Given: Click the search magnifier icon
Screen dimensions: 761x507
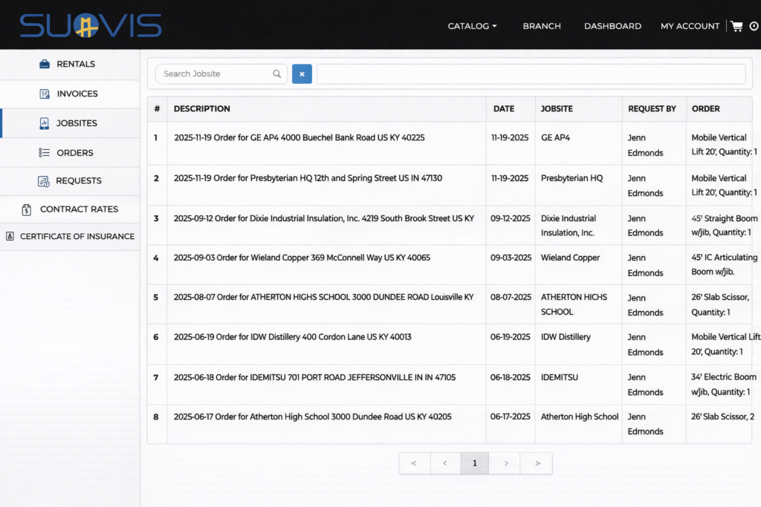Looking at the screenshot, I should [276, 74].
